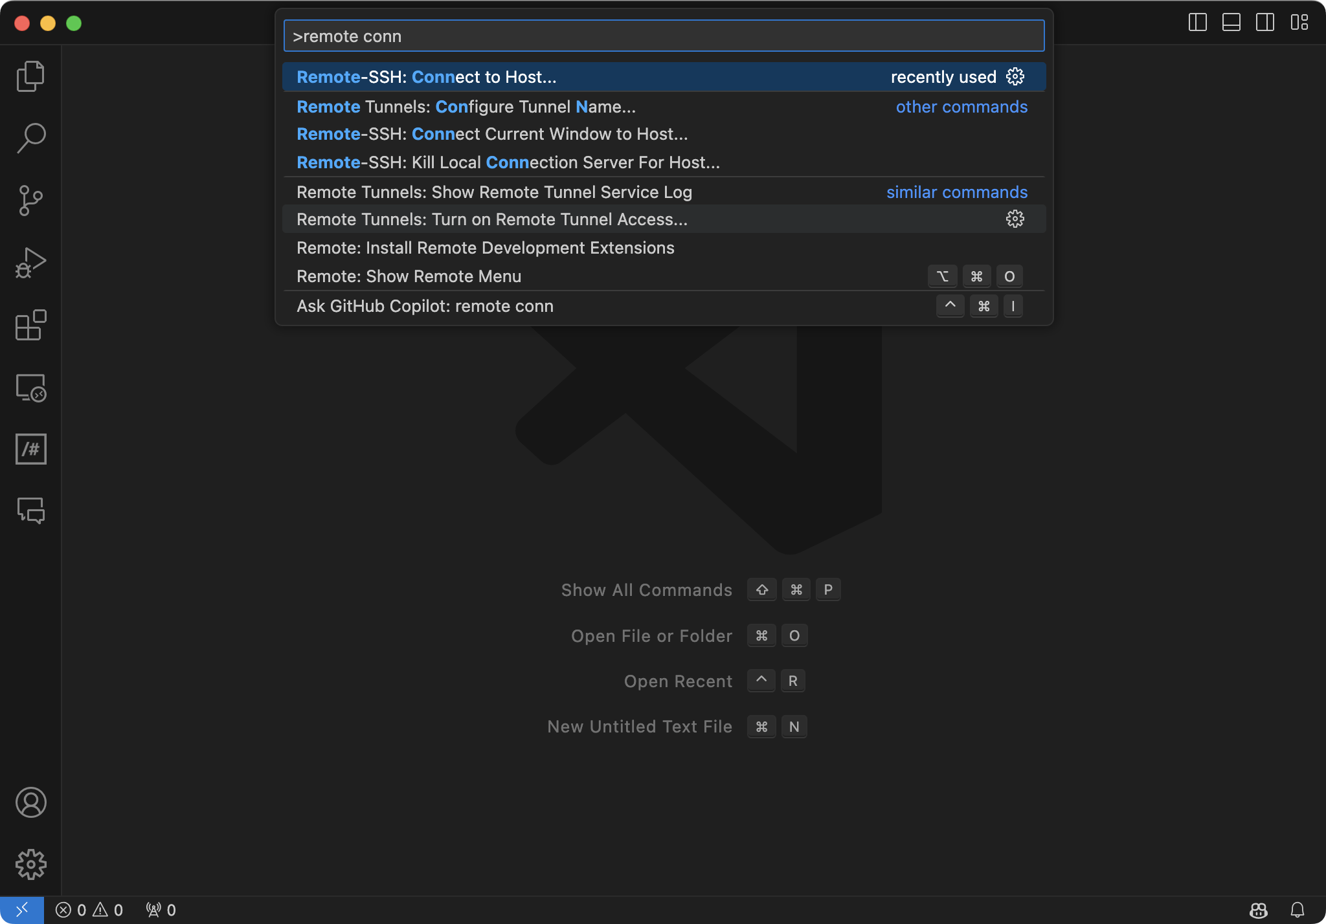This screenshot has height=924, width=1326.
Task: Click the macOS green fullscreen window button
Action: [x=74, y=23]
